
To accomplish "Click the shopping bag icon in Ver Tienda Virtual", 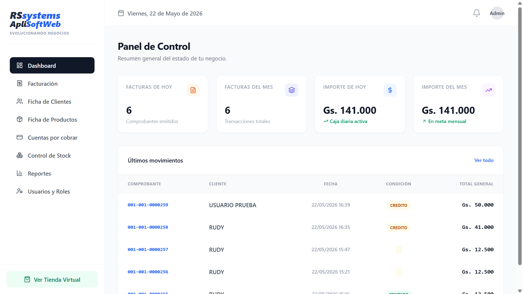I will tap(27, 279).
